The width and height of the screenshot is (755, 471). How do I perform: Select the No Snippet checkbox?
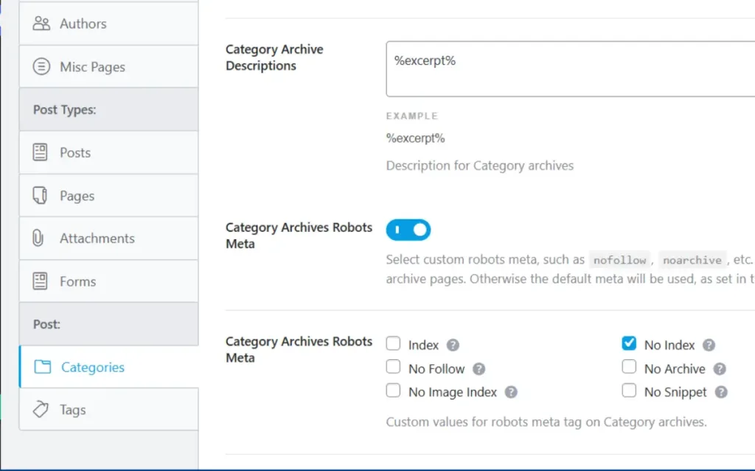coord(629,390)
